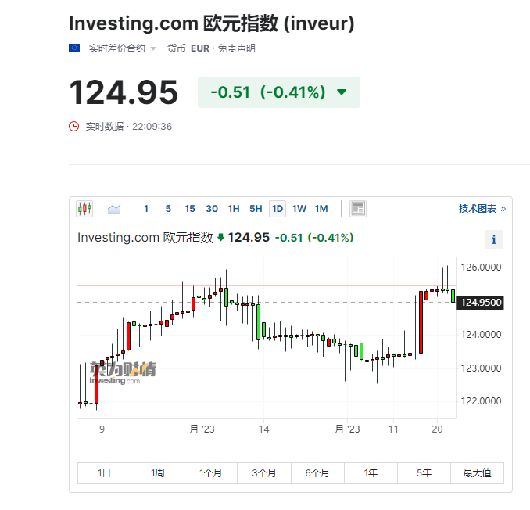Click the 124.9500 price label on axis
The image size is (530, 510).
pyautogui.click(x=480, y=303)
